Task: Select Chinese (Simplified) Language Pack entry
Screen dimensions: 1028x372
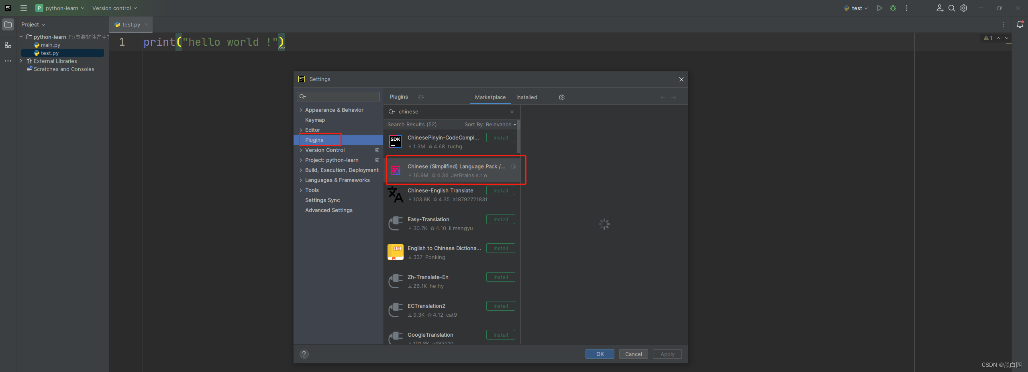Action: (x=452, y=171)
